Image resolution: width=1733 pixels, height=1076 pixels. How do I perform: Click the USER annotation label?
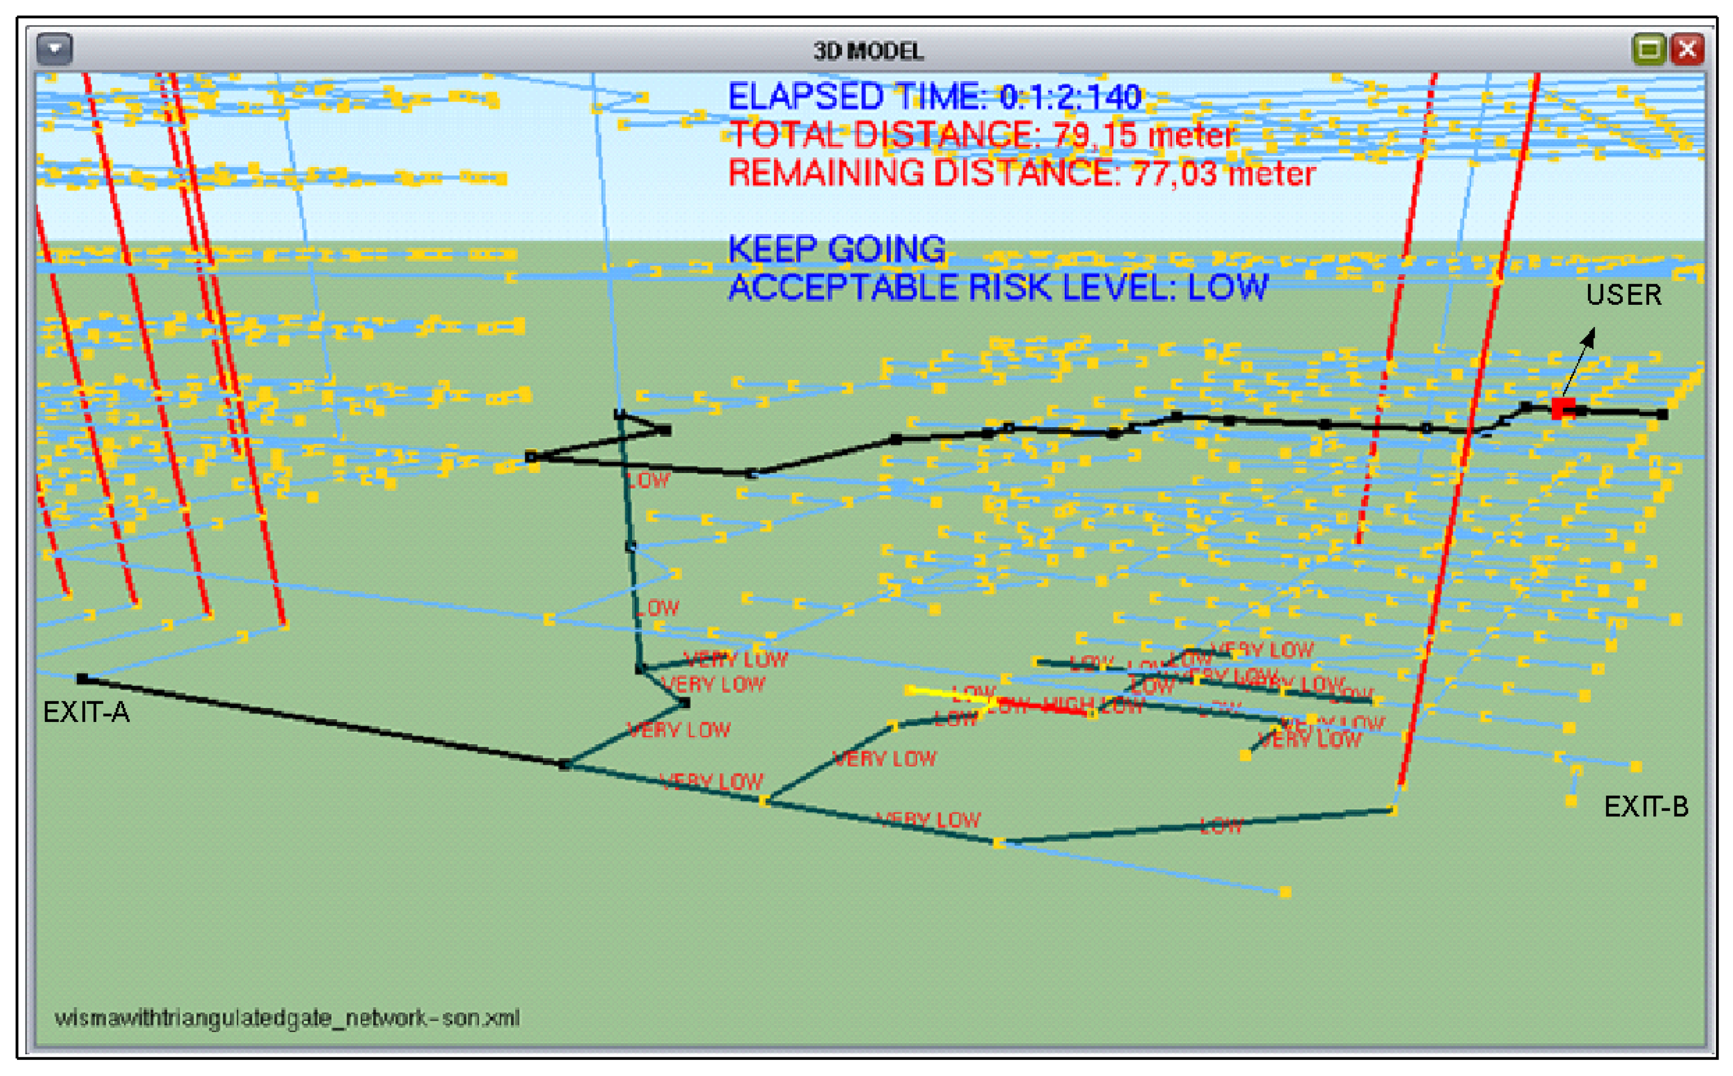[1623, 294]
